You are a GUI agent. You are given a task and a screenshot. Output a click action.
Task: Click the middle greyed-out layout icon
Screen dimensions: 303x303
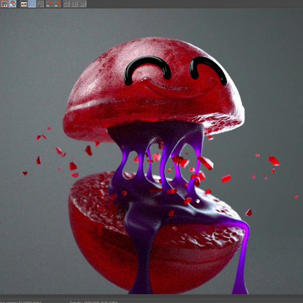[x=74, y=4]
